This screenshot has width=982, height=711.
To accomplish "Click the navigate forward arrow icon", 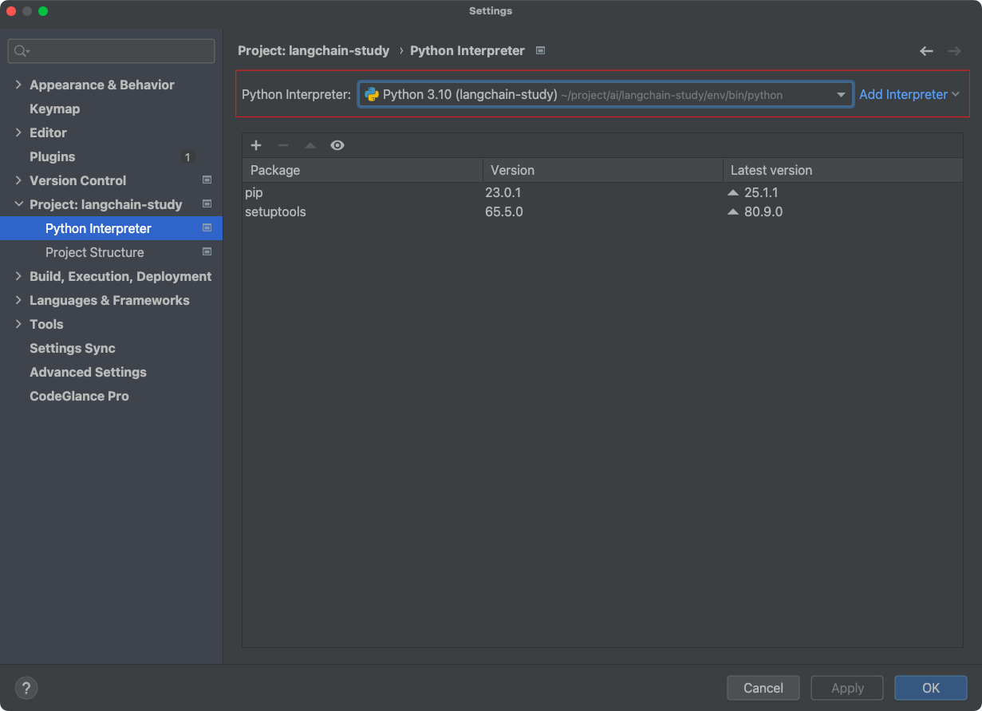I will [954, 50].
